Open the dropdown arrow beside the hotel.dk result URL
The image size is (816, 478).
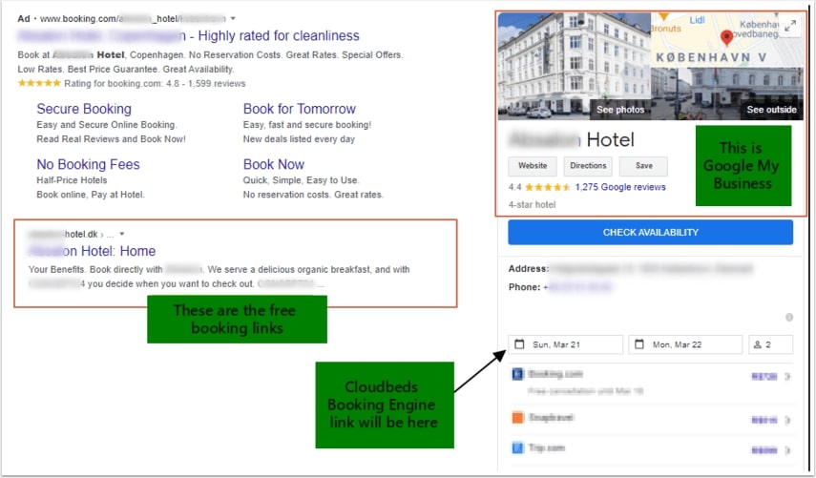click(122, 234)
